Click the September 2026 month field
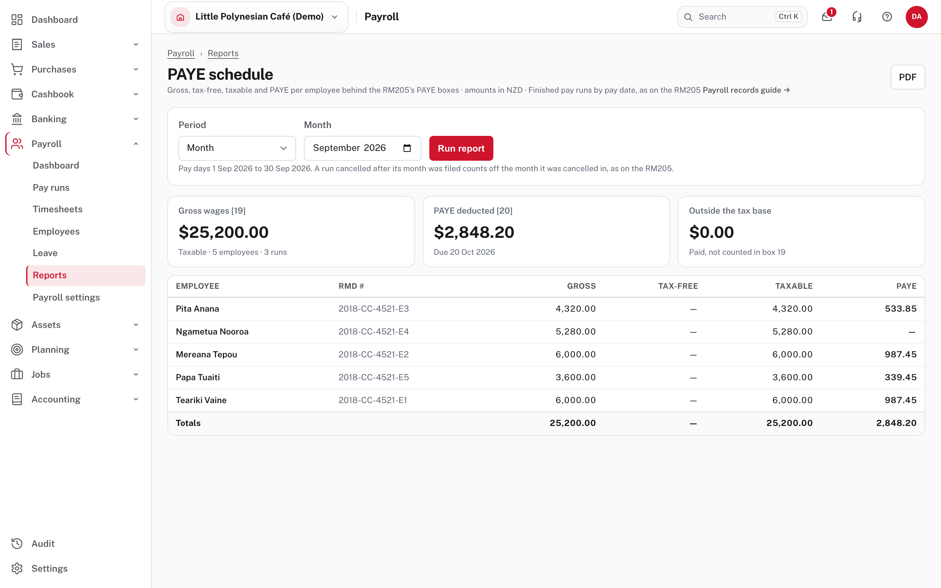This screenshot has width=941, height=588. (362, 148)
